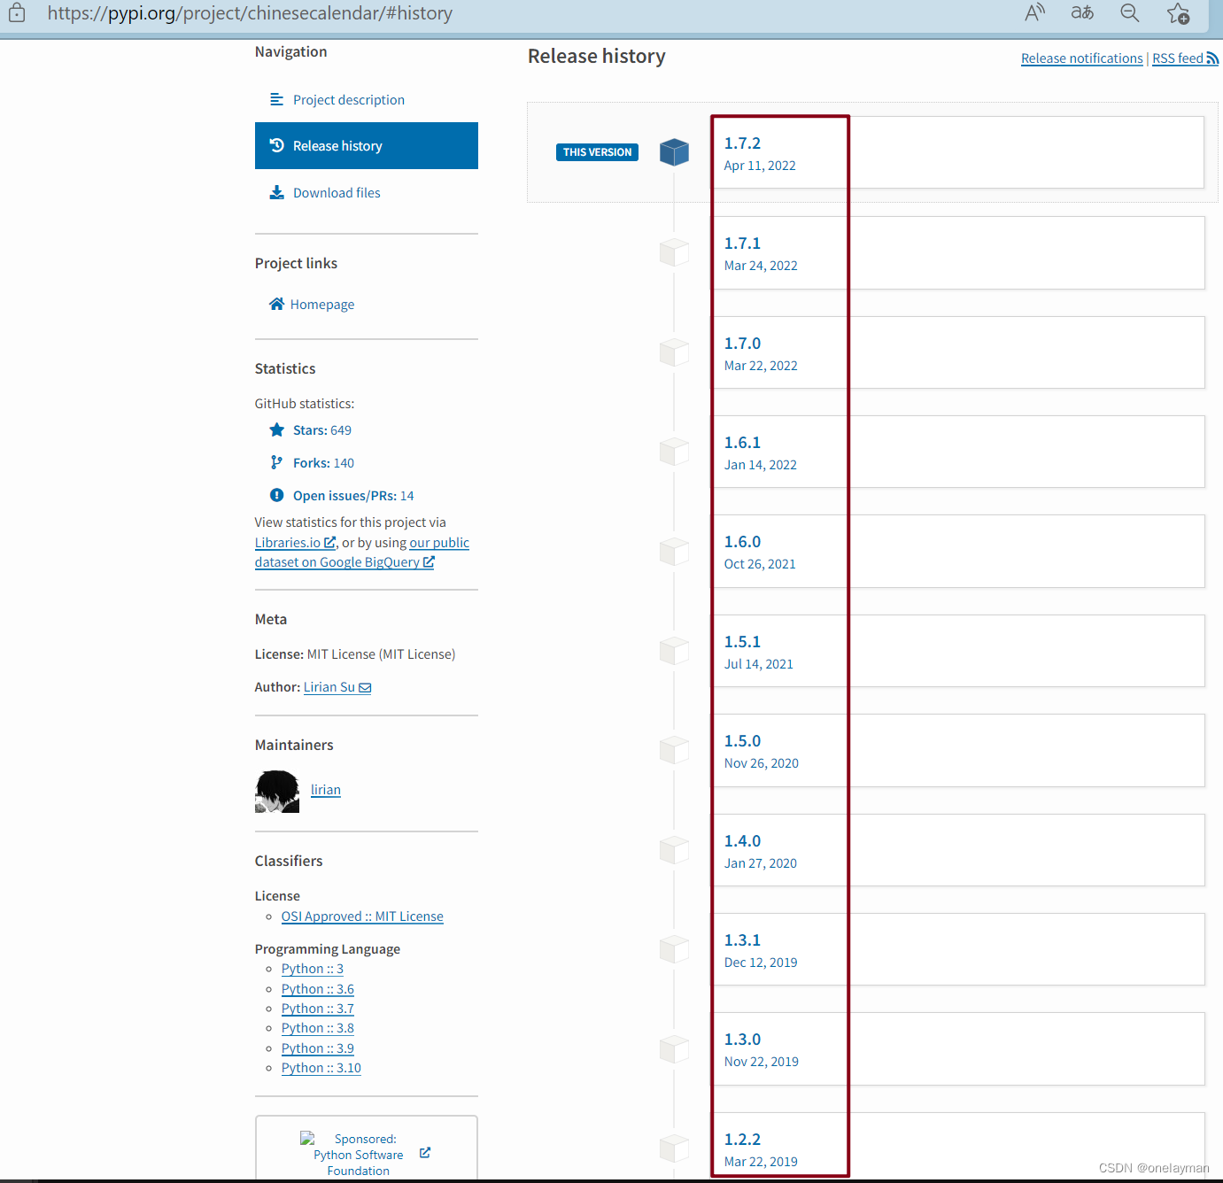Open Python :: 3.7 classifier link
The height and width of the screenshot is (1183, 1223).
pyautogui.click(x=318, y=1009)
